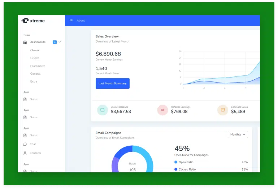
Task: Click the $3,567.53 wallet balance
Action: [x=121, y=111]
